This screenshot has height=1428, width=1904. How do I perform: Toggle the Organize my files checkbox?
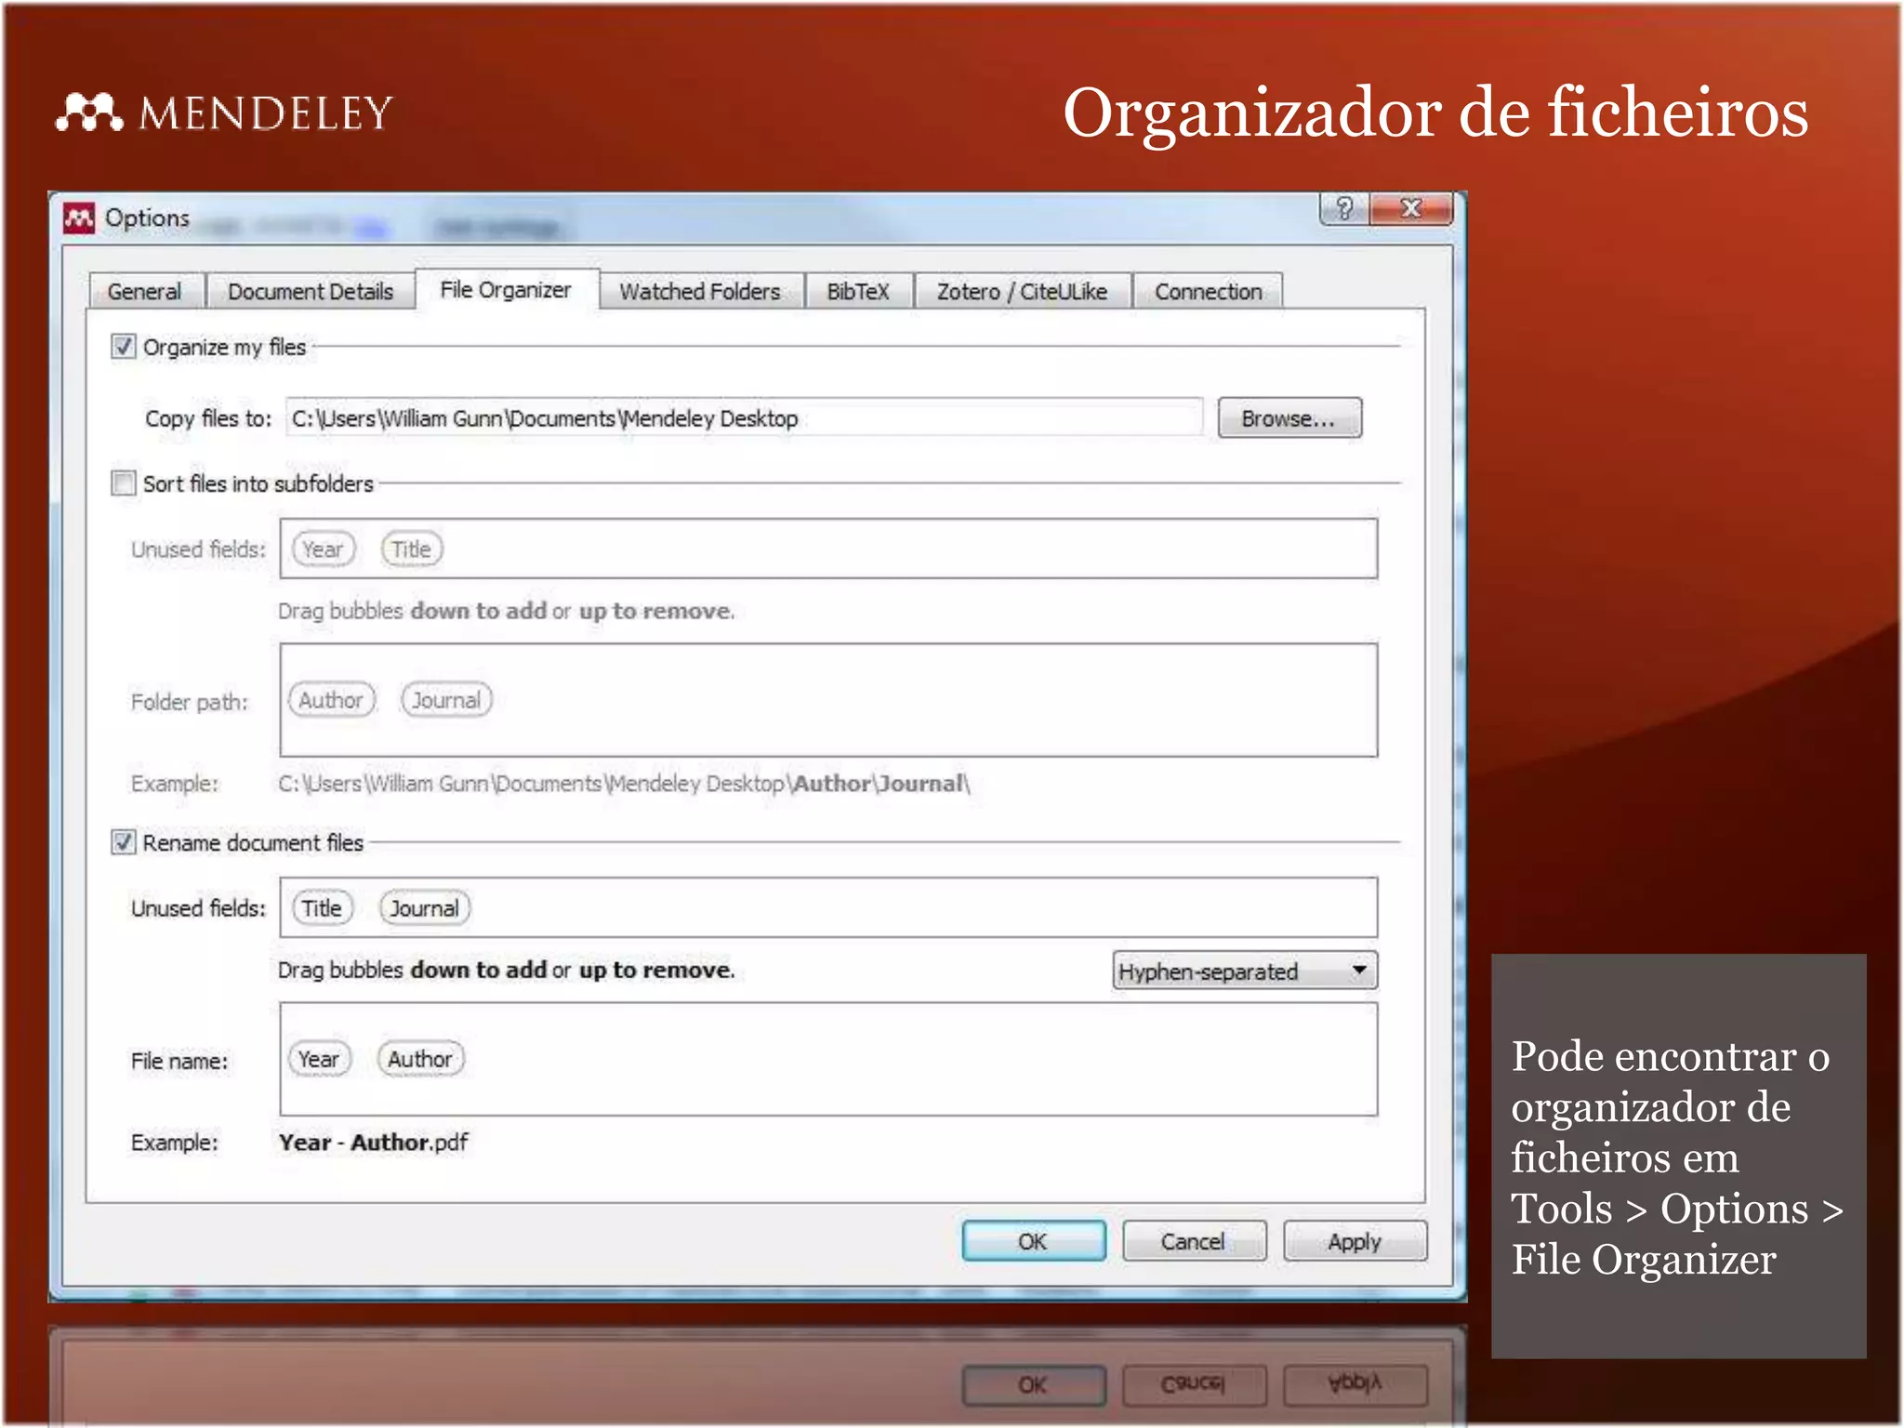[123, 347]
